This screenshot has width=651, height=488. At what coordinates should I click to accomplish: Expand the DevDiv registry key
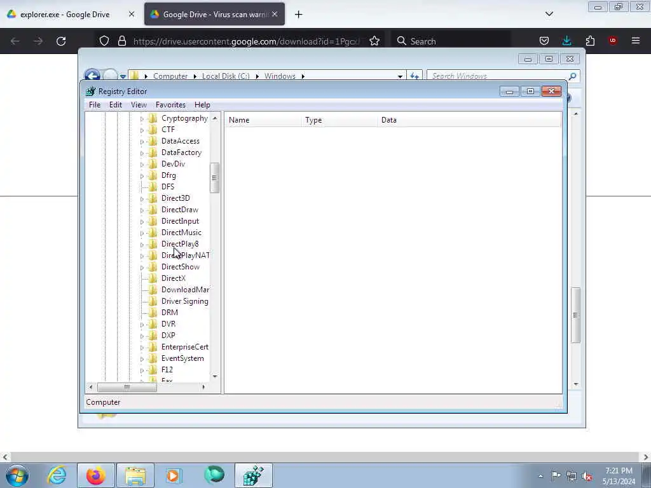(142, 165)
